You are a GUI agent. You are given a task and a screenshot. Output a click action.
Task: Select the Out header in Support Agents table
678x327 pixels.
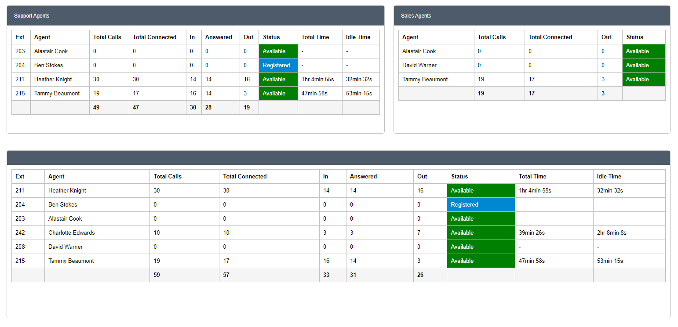pyautogui.click(x=249, y=37)
